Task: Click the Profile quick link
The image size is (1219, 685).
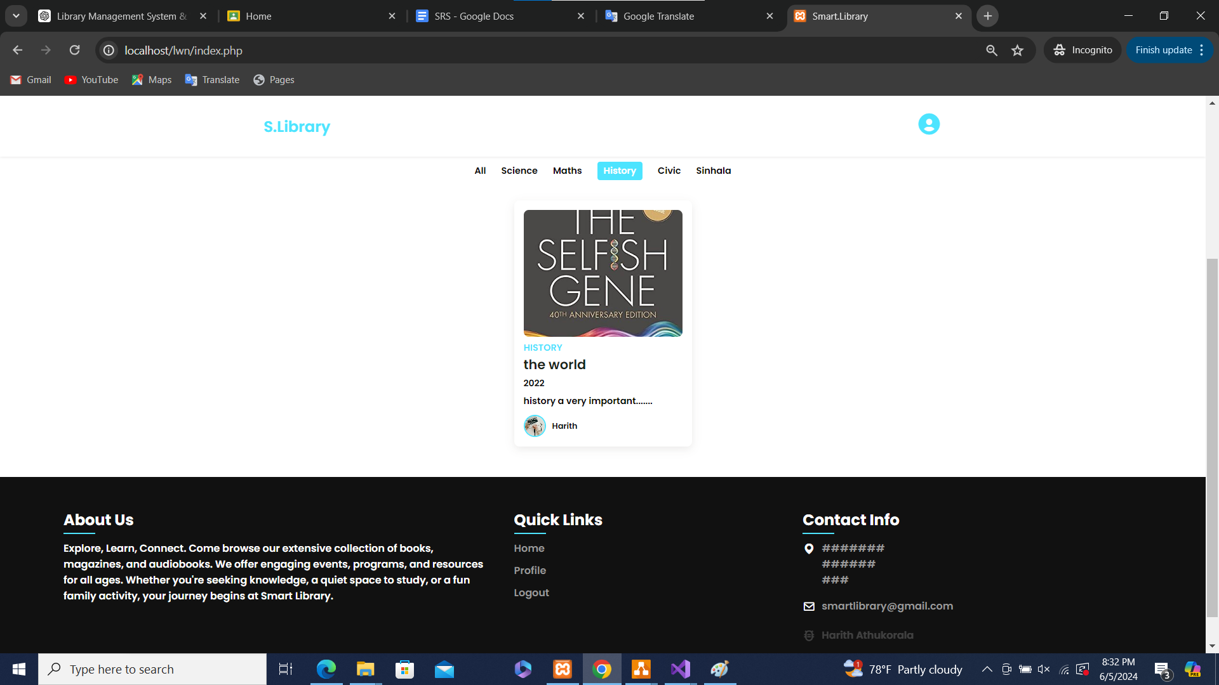Action: pos(530,570)
